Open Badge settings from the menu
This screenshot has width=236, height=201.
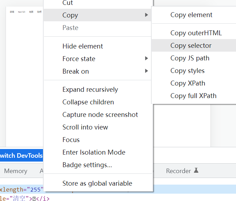(x=87, y=165)
